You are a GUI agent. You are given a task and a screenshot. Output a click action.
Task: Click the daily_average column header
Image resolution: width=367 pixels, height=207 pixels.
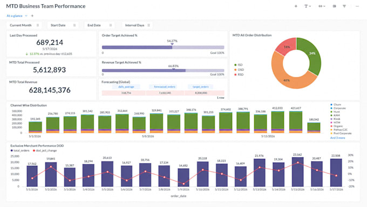click(x=126, y=86)
